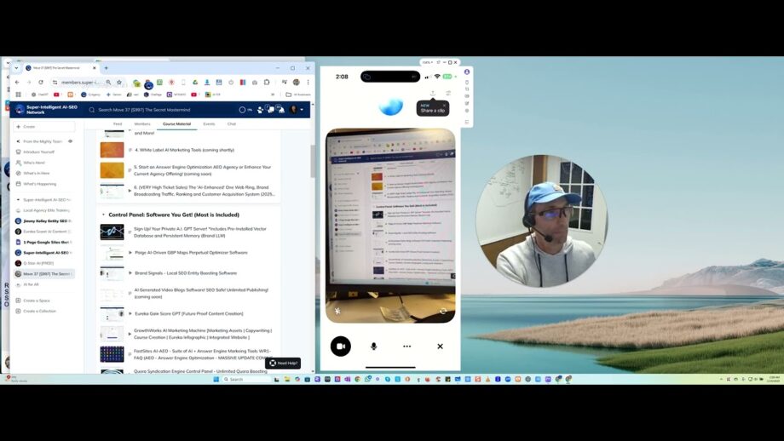Click the course page vertical scrollbar
Viewport: 784px width, 441px height.
pos(313,161)
